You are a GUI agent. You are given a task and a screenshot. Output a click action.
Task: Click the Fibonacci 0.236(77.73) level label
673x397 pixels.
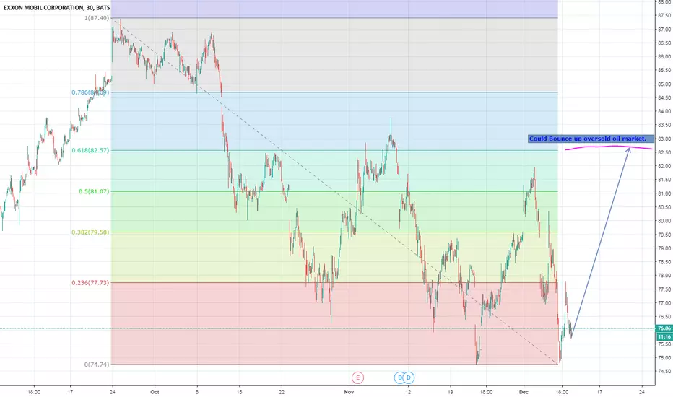coord(90,282)
